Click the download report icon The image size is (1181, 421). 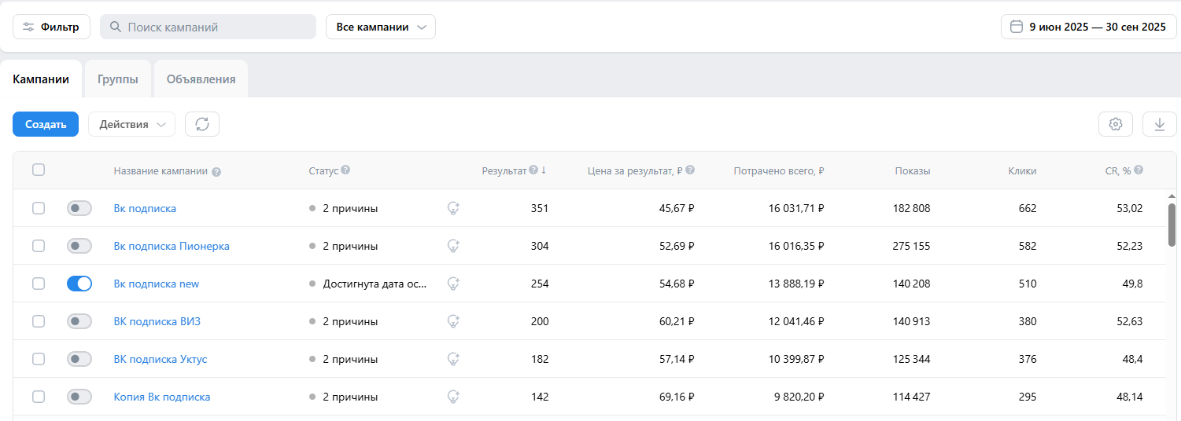coord(1159,124)
